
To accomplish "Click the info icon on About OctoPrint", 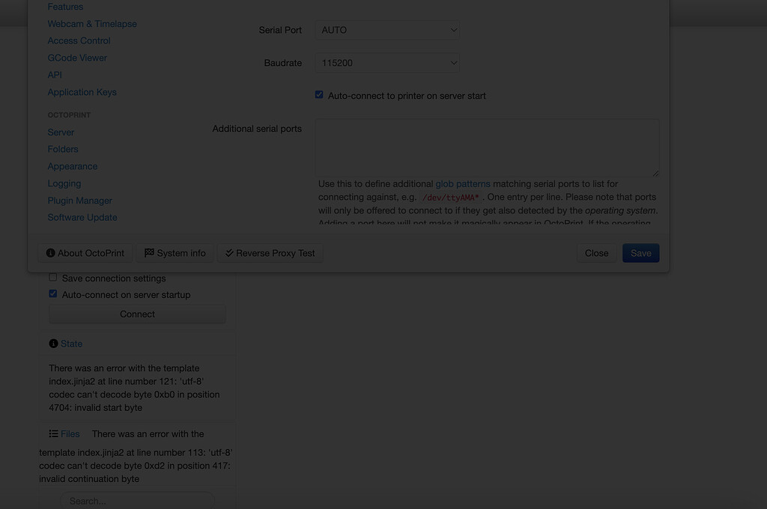I will click(x=49, y=253).
